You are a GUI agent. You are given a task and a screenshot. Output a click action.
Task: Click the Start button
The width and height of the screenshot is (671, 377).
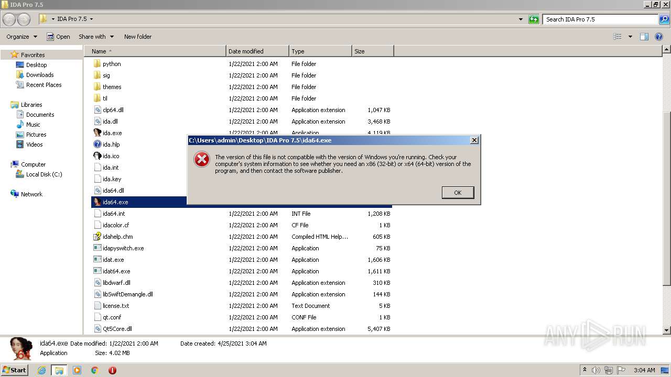[15, 370]
